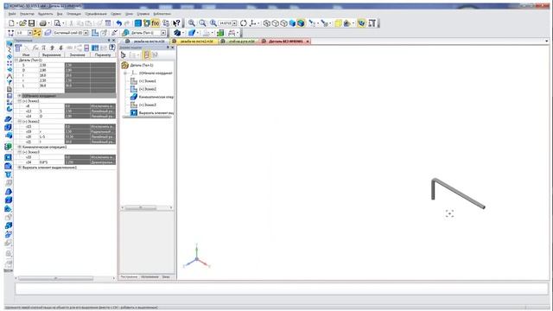
Task: Open the cursor step value dropdown
Action: pyautogui.click(x=30, y=33)
